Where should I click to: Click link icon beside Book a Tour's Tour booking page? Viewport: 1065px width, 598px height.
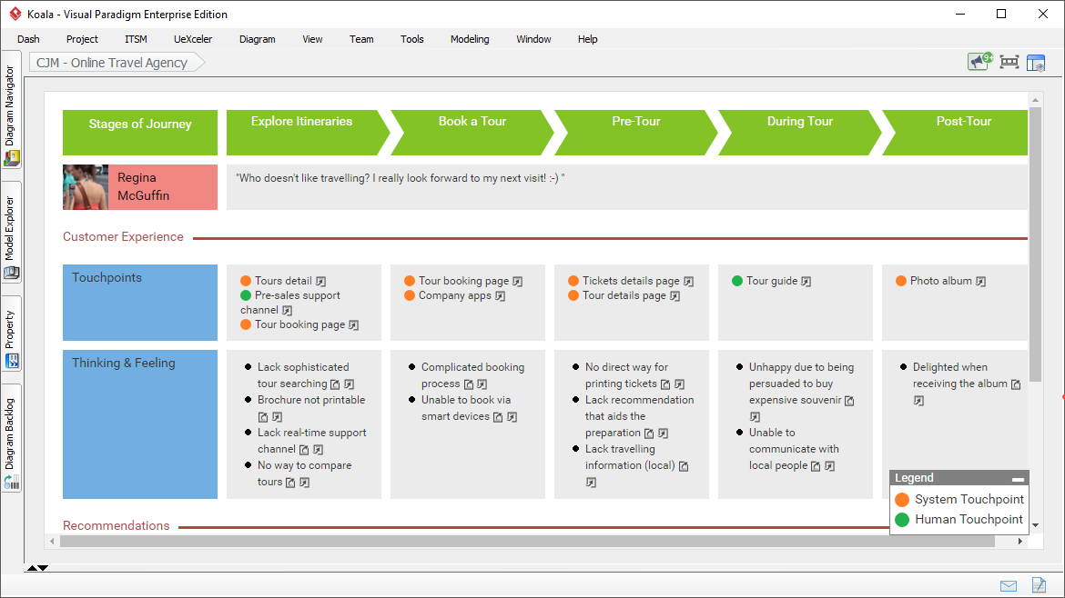[x=518, y=282]
